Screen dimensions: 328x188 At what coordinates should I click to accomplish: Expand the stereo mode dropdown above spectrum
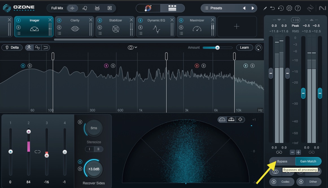point(132,48)
